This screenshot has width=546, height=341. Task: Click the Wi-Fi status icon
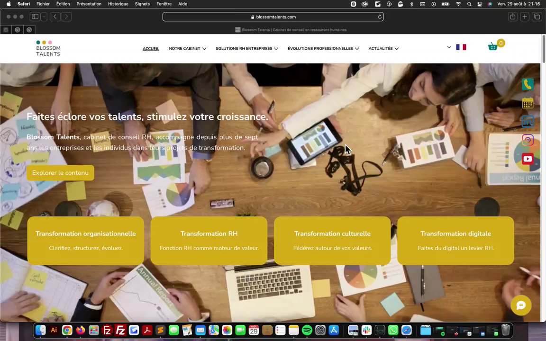tap(458, 4)
